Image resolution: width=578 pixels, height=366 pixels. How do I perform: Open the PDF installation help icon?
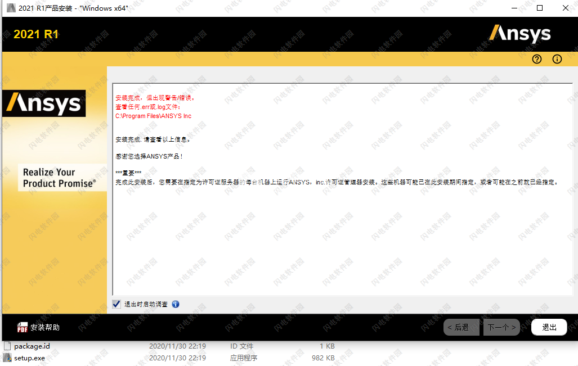[x=22, y=327]
